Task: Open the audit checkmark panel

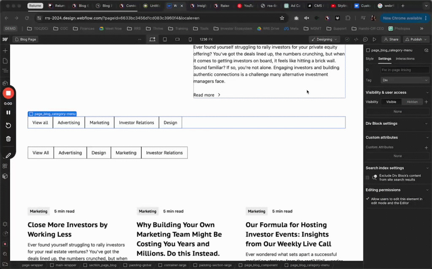Action: pyautogui.click(x=347, y=39)
